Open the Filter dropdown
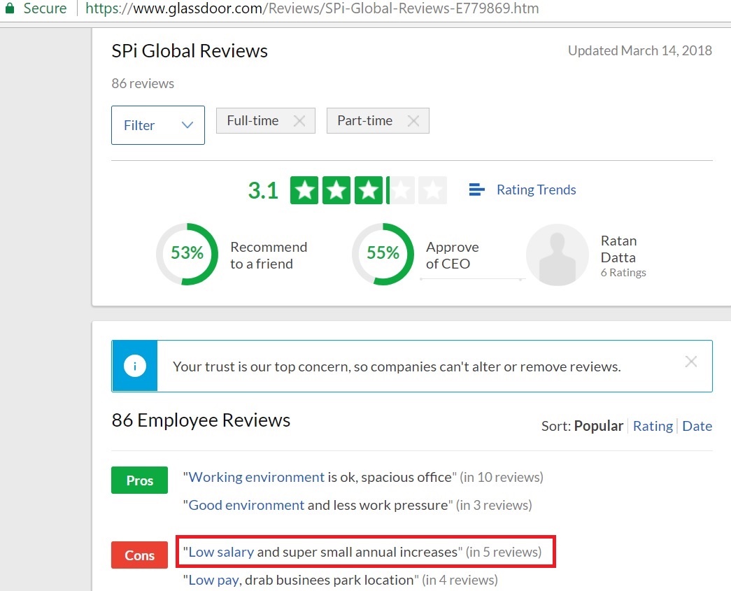The width and height of the screenshot is (731, 591). (x=158, y=125)
